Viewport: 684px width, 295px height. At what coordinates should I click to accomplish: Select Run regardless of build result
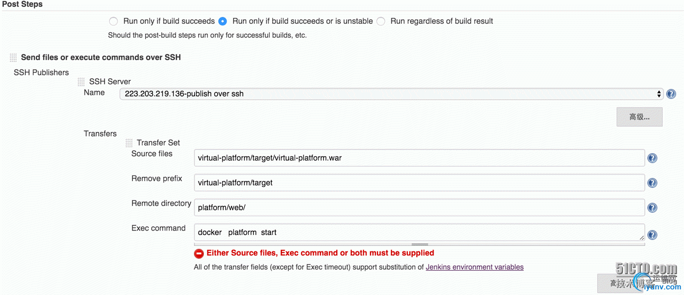pos(381,21)
